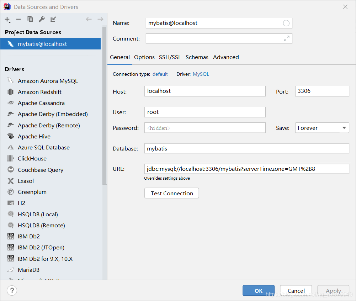Click the User field containing root

coord(205,112)
